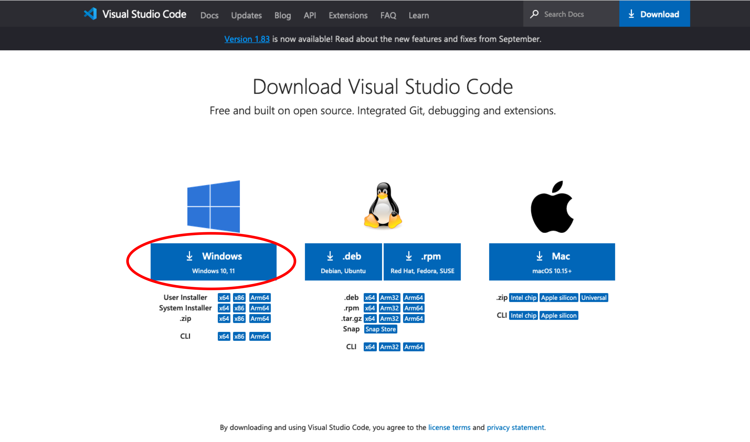
Task: Click the search magnifier icon
Action: (534, 14)
